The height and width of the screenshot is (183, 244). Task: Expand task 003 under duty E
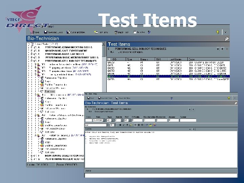36,71
